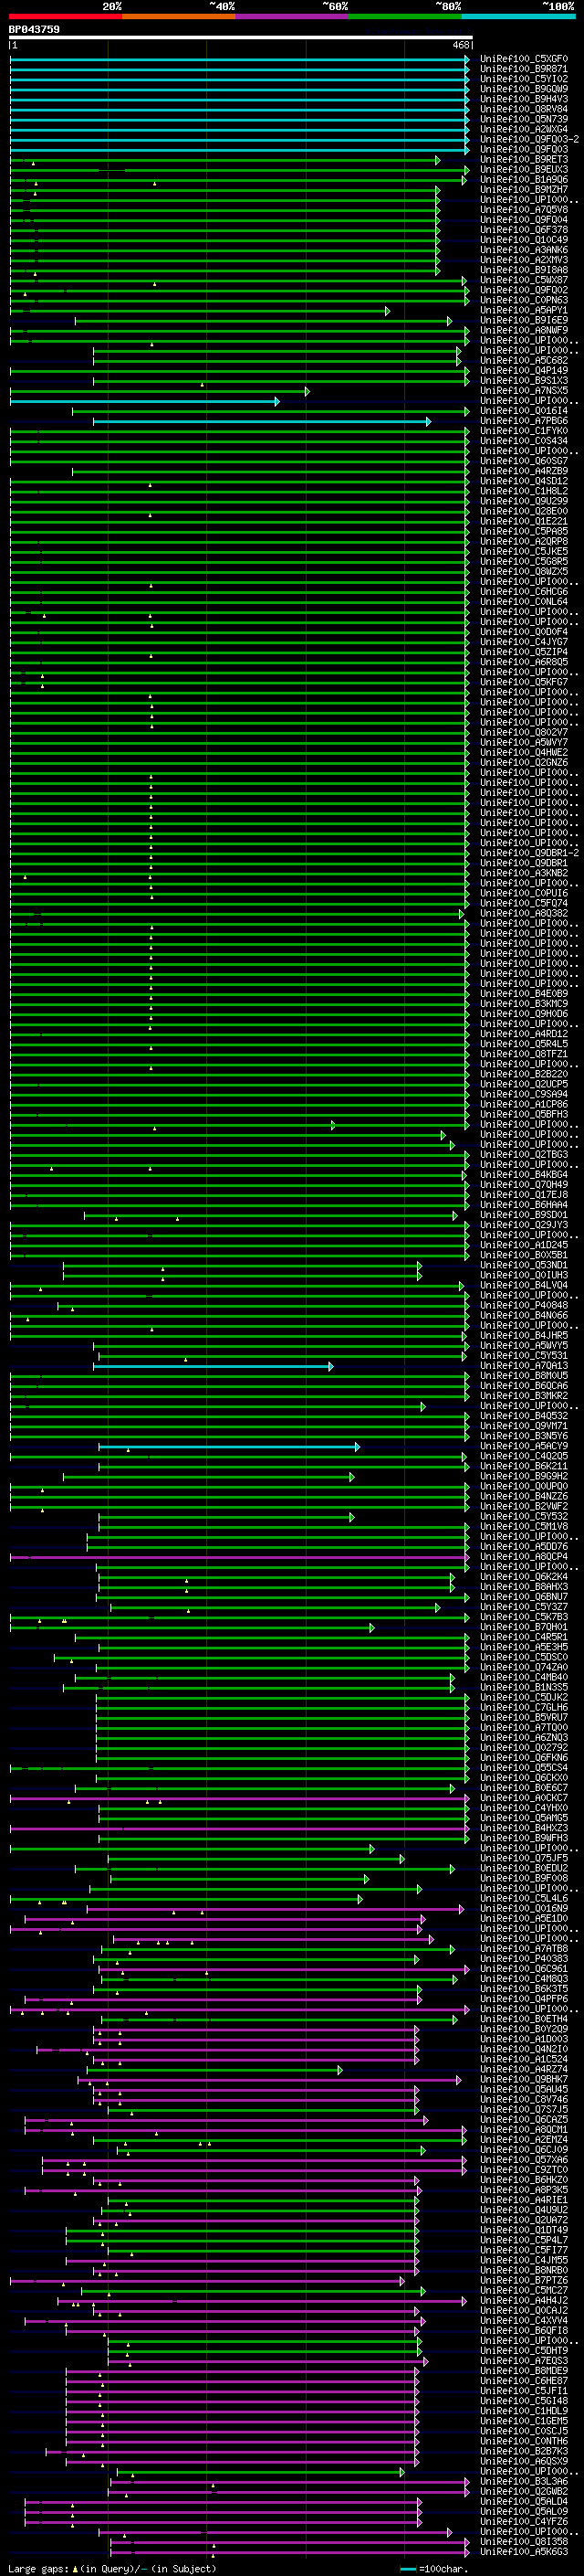Select UniRef100_Q02792 label

tap(524, 1747)
